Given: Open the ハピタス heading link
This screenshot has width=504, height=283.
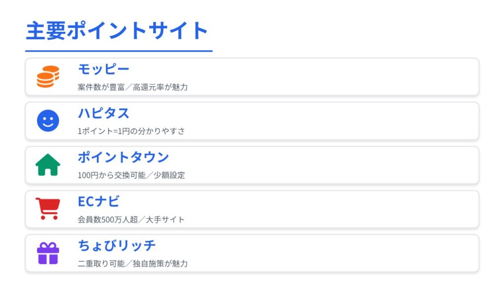Looking at the screenshot, I should point(103,113).
